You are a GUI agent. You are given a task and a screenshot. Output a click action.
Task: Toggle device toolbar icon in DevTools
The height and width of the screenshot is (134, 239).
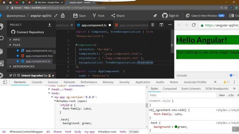[x=5, y=82]
